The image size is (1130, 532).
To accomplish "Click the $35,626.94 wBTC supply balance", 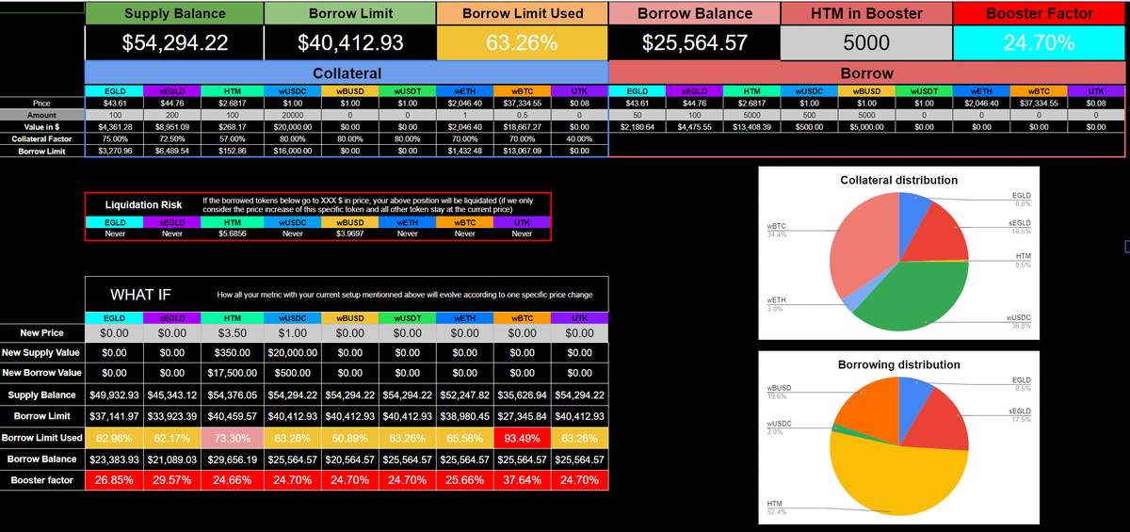I will pyautogui.click(x=522, y=395).
